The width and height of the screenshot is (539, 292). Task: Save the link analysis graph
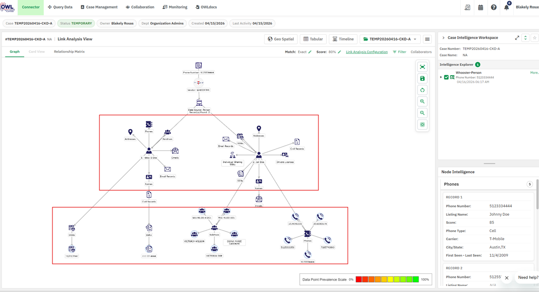[422, 78]
